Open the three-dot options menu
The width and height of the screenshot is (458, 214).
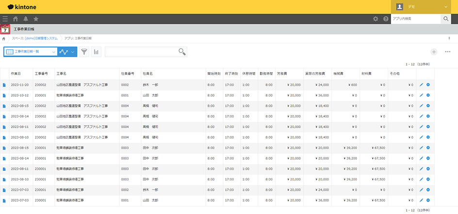(x=448, y=52)
